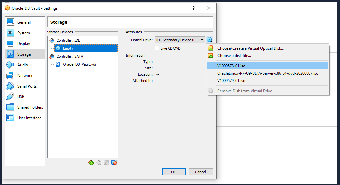
Task: Click the VirtualBox title bar icon
Action: click(7, 8)
